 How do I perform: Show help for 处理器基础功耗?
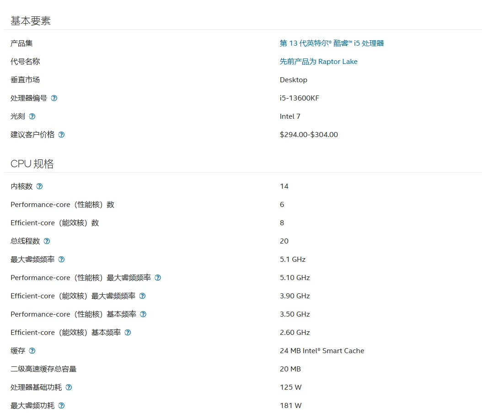(x=69, y=387)
